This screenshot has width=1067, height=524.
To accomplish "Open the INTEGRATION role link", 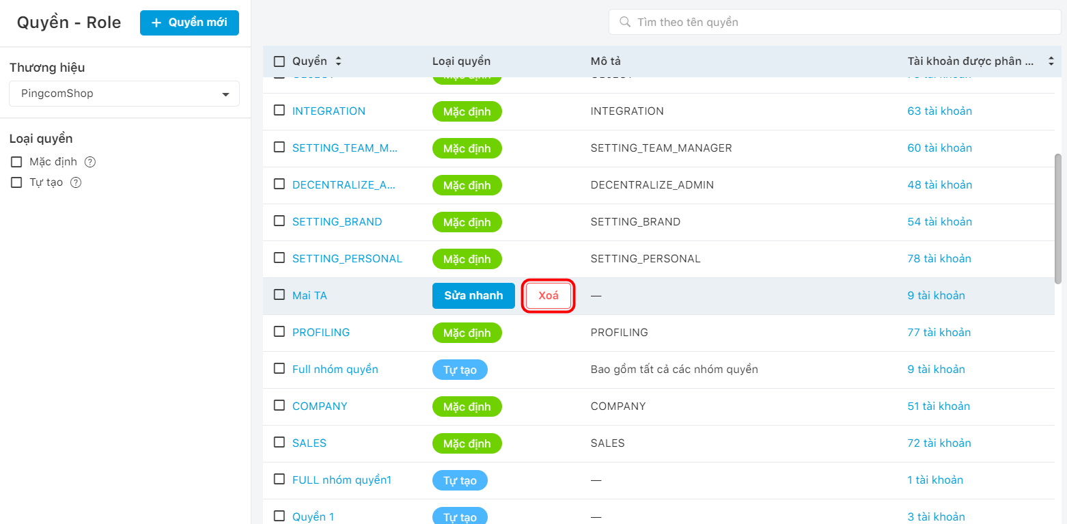I will [329, 111].
